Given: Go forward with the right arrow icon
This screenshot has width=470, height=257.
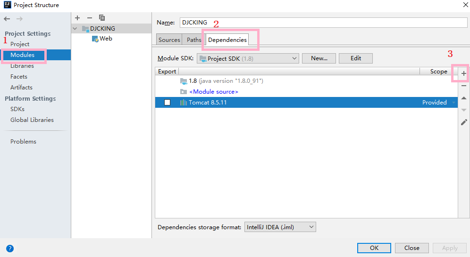Looking at the screenshot, I should click(x=19, y=19).
